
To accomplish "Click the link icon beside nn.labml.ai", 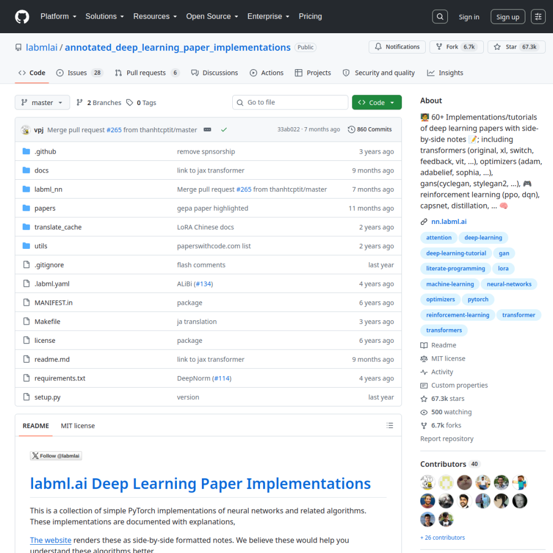I will [424, 222].
